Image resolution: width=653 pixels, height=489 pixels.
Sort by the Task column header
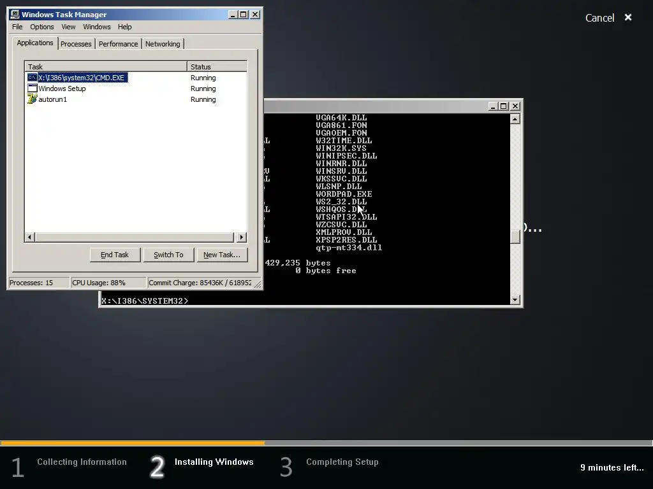click(106, 66)
